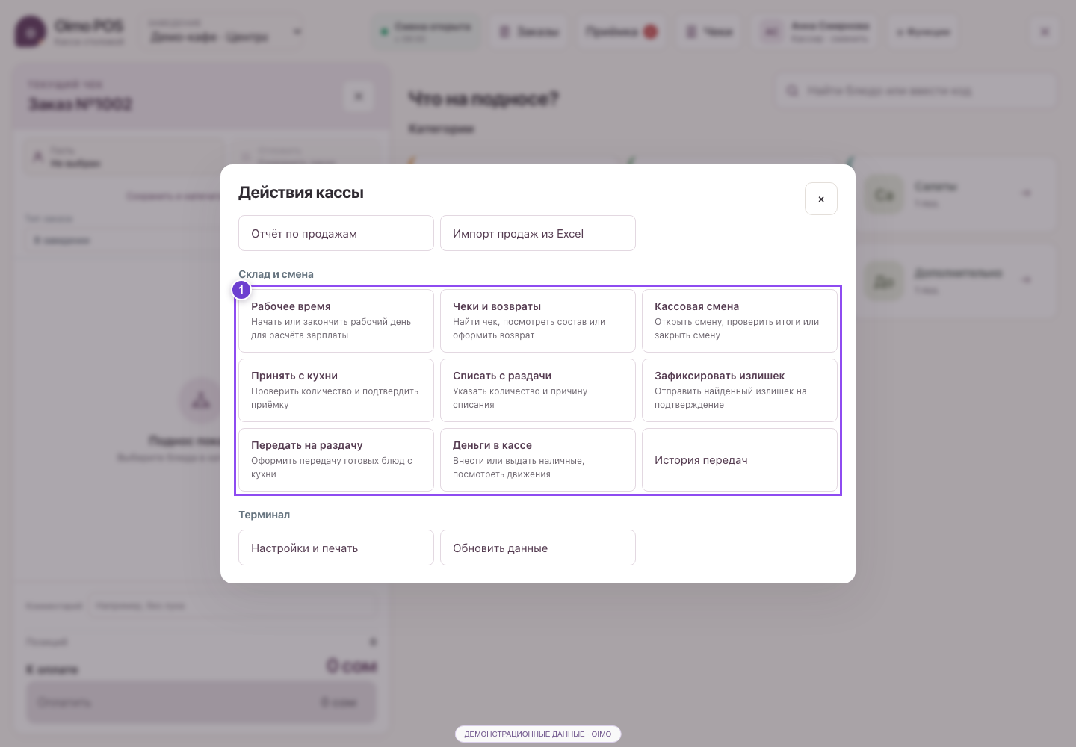Click the Склад и смена section heading
This screenshot has width=1076, height=747.
[276, 274]
